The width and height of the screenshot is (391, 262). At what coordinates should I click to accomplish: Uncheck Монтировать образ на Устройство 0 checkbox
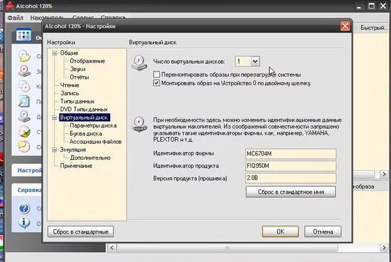tap(156, 83)
